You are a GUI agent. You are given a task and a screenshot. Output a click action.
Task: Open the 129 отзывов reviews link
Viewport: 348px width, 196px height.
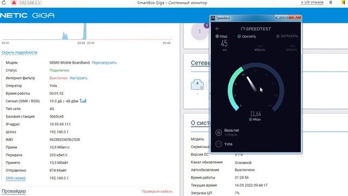coord(312,2)
